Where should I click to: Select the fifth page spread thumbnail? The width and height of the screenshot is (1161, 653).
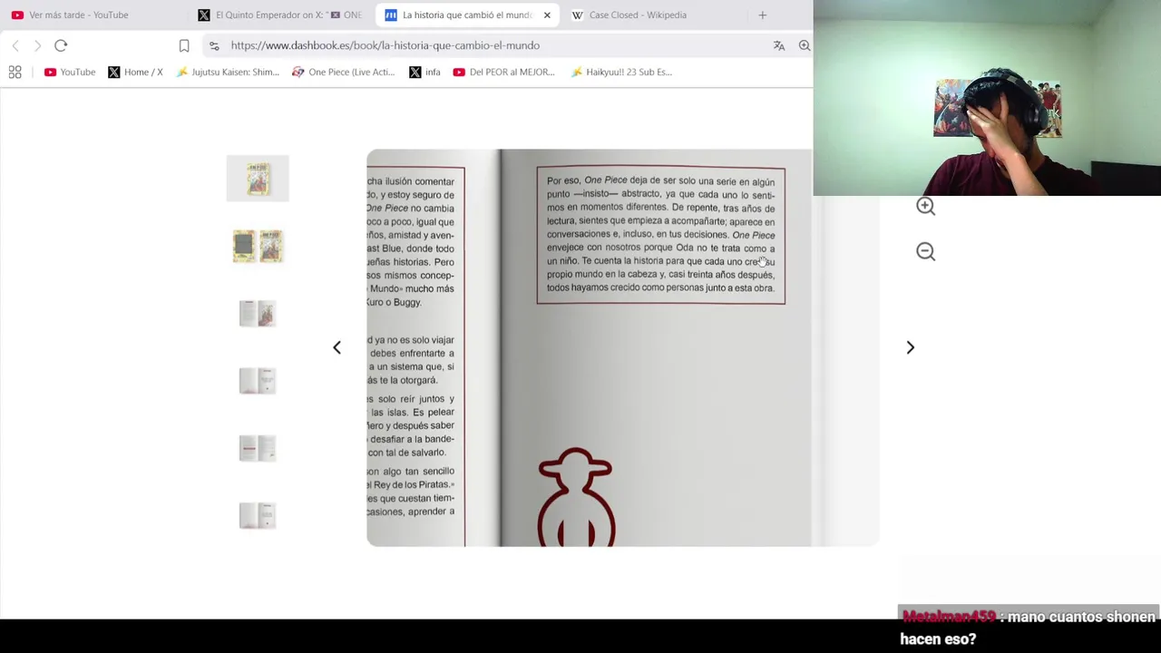[258, 447]
